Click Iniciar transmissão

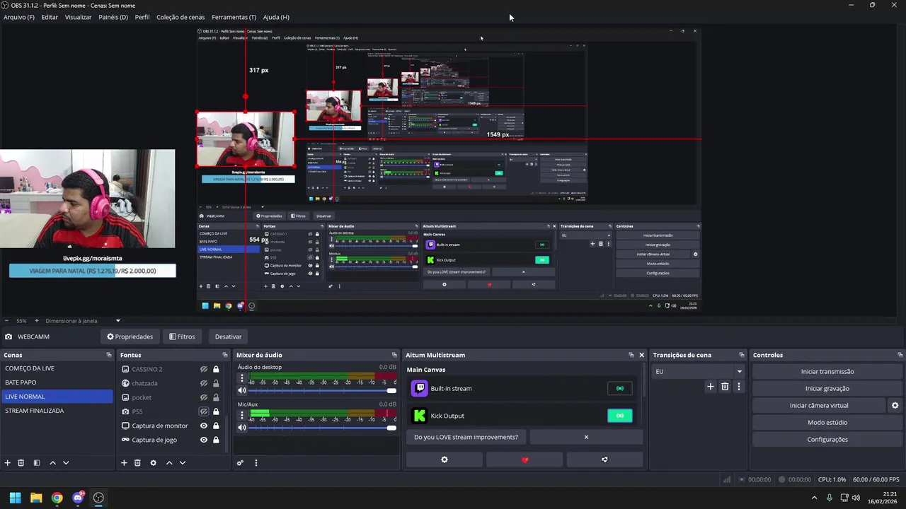827,372
